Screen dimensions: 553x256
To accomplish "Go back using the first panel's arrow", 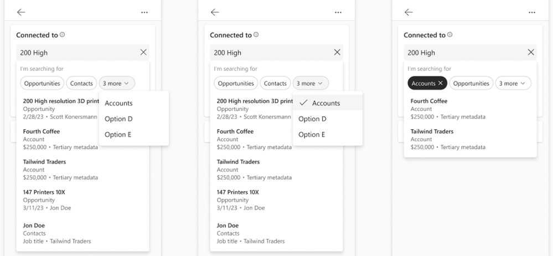I will tap(21, 12).
